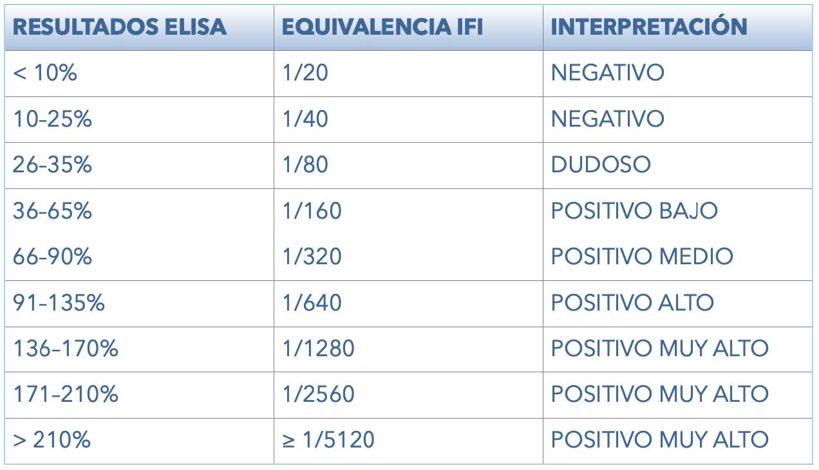Click the INTERPRETACIÓN column header
The height and width of the screenshot is (470, 819).
pos(678,27)
